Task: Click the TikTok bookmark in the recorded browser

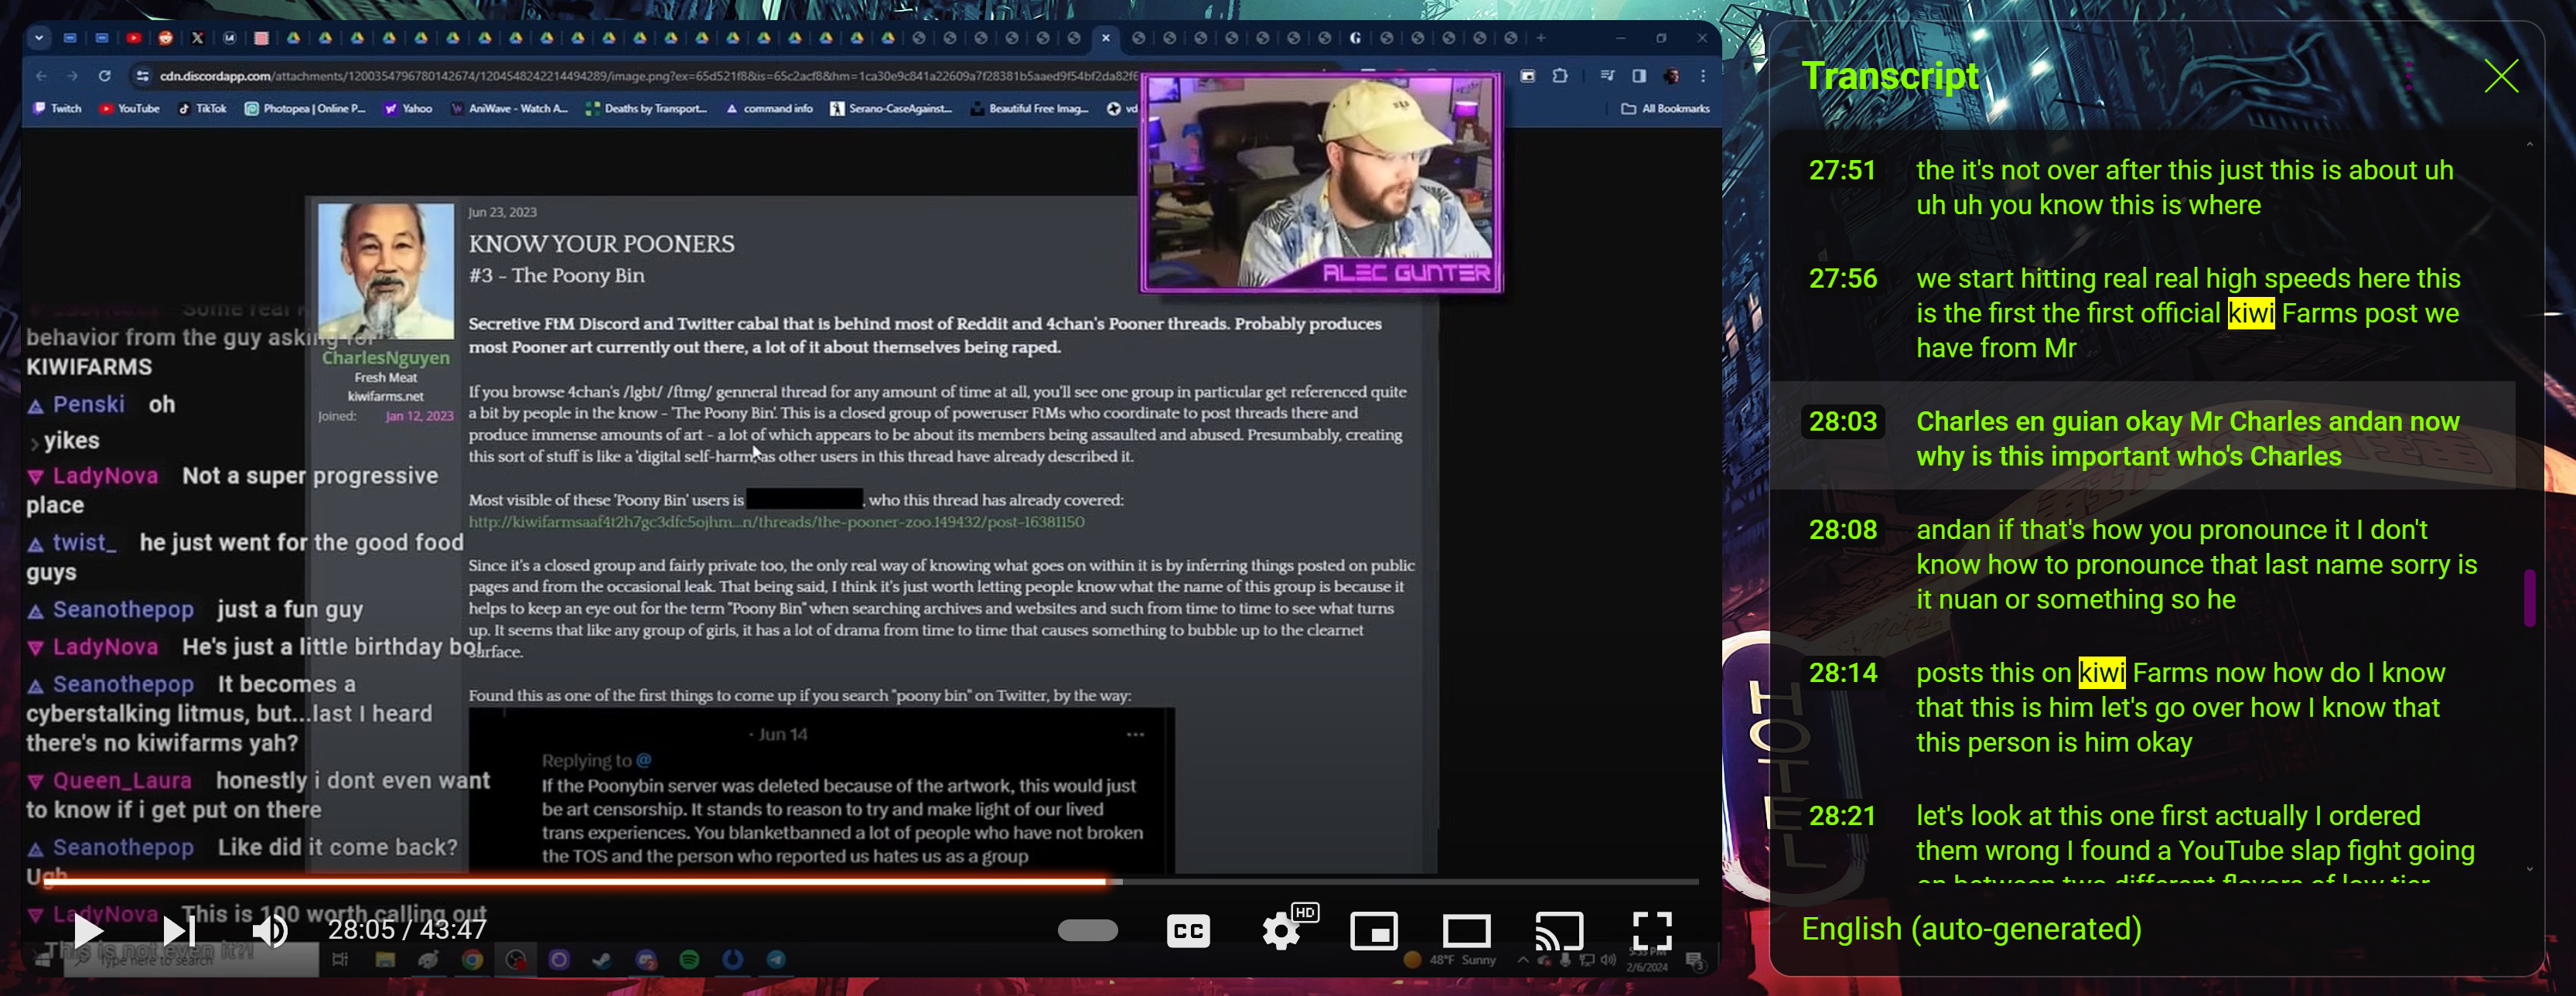Action: coord(203,108)
